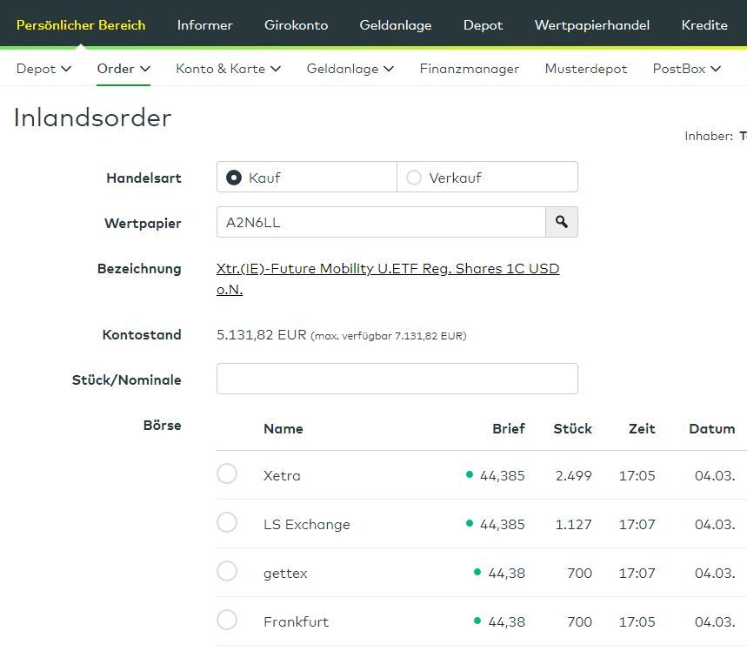Open the Xtr.(IE)-Future Mobility ETF link
Viewport: 747px width, 658px height.
(387, 269)
